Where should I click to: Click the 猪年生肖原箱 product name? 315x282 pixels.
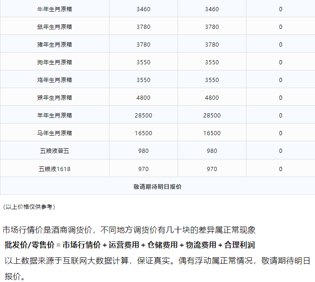click(55, 45)
